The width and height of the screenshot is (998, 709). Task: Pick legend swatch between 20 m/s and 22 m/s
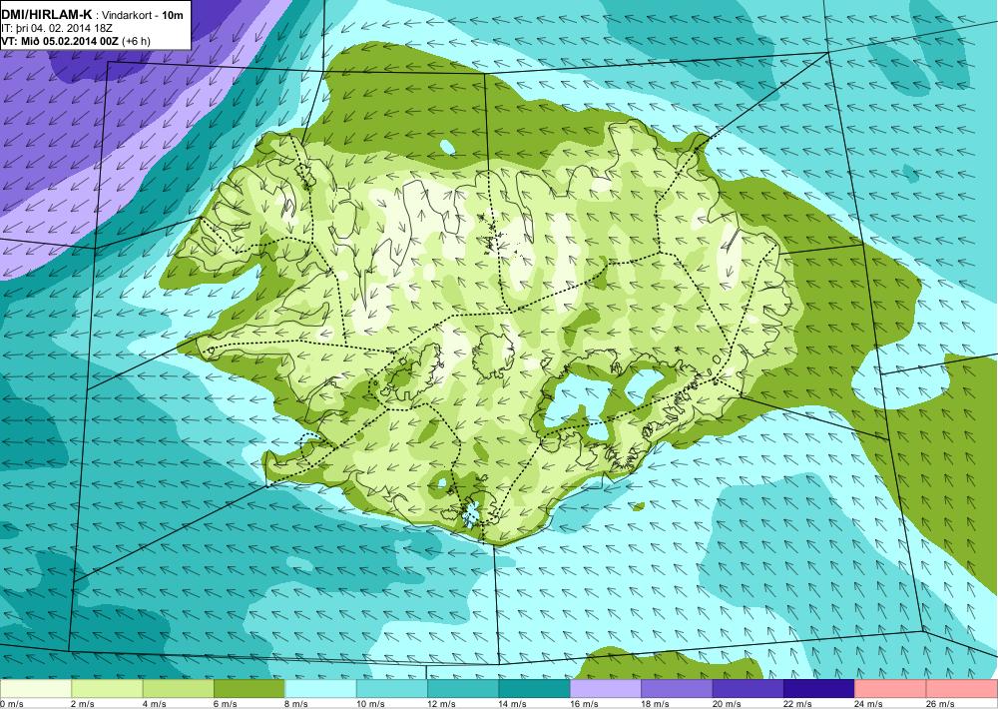coord(748,689)
